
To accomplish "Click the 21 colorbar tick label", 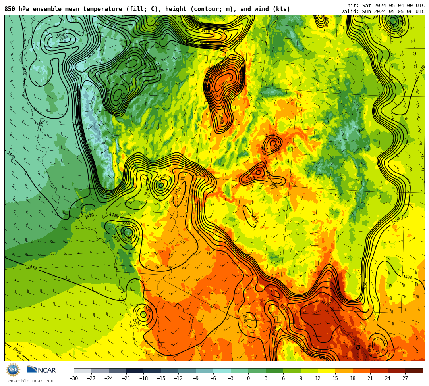I will click(x=371, y=378).
